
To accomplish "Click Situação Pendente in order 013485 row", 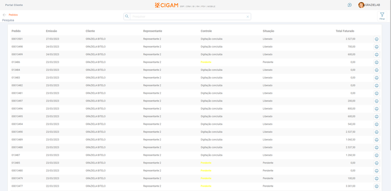I will 268,163.
